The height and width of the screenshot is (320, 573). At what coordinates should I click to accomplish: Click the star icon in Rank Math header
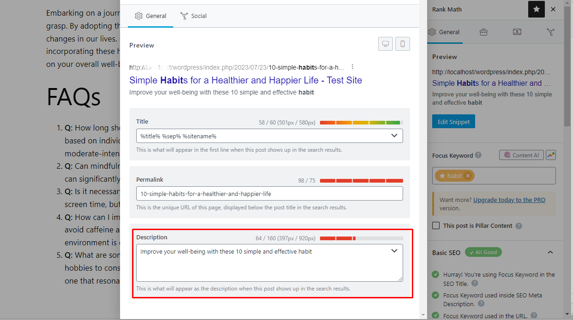537,9
